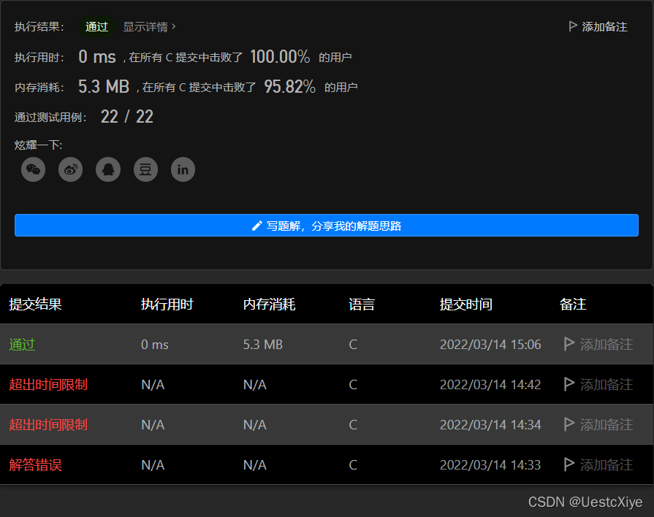
Task: Expand 显示详情 details link
Action: [x=149, y=27]
